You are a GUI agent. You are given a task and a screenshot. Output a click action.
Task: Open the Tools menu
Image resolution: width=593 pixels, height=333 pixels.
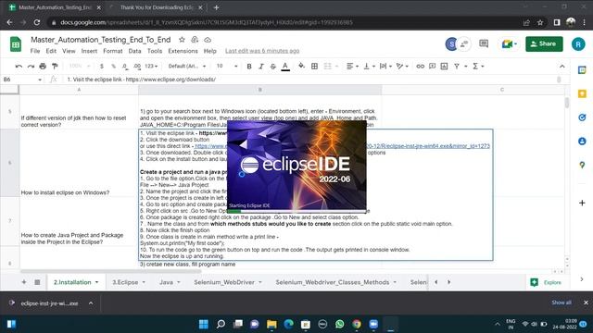pyautogui.click(x=155, y=51)
